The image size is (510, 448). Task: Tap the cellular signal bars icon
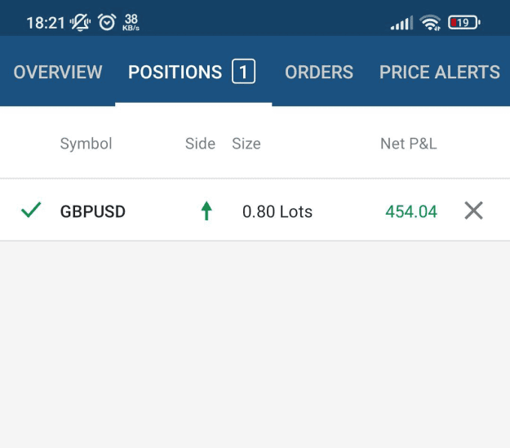click(401, 23)
